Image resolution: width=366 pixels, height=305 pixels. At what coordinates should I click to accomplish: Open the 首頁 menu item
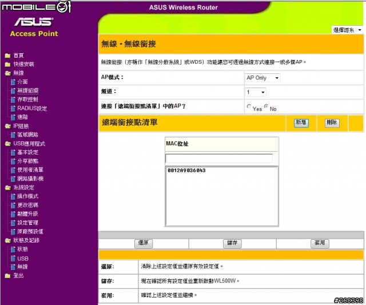coord(18,56)
